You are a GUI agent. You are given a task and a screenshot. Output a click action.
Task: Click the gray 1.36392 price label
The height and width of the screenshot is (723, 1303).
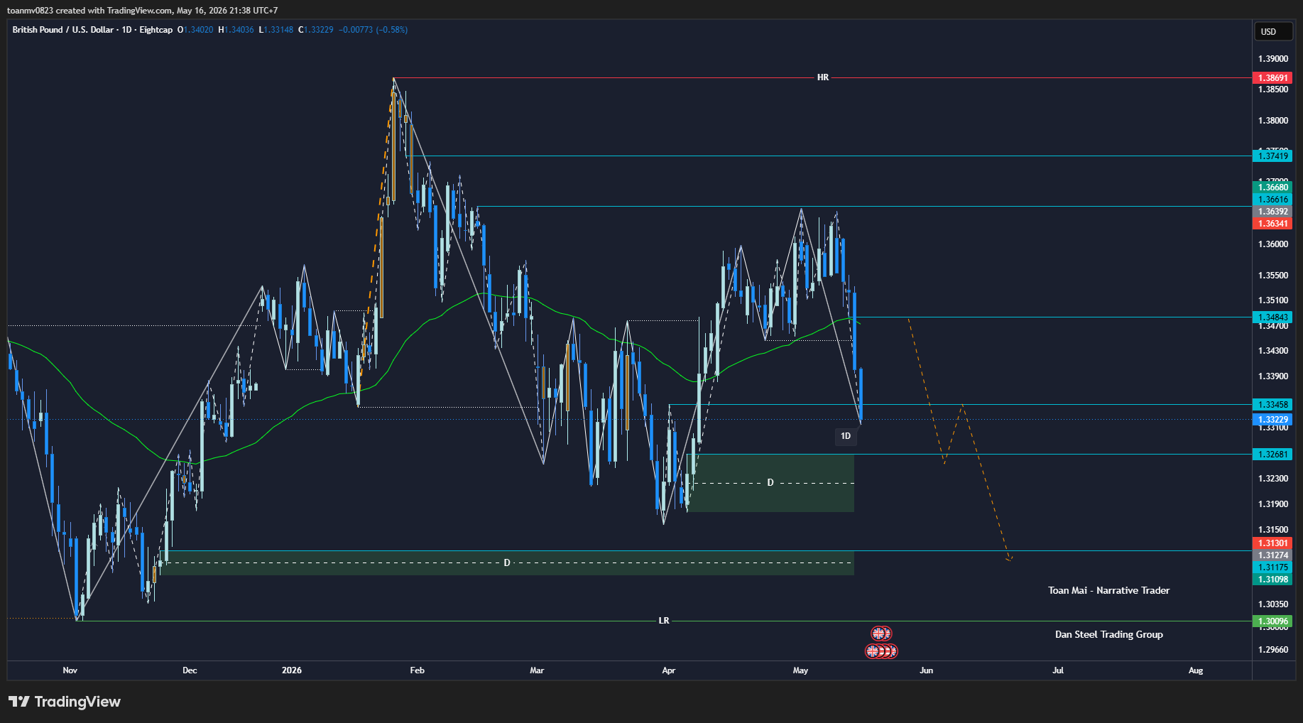click(x=1272, y=212)
